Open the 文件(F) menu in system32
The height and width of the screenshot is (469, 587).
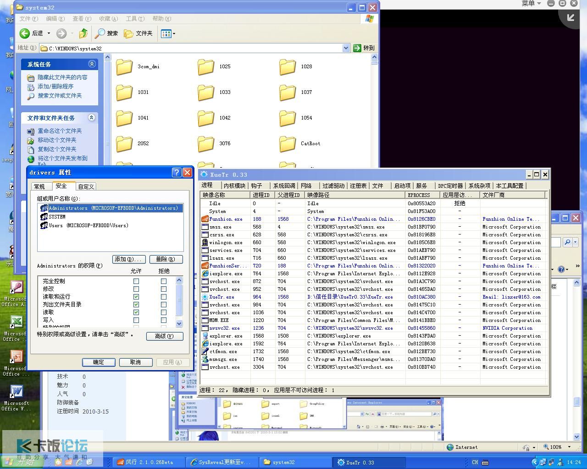point(28,19)
